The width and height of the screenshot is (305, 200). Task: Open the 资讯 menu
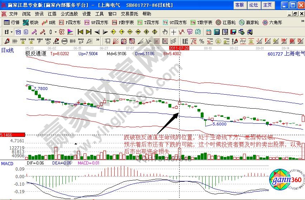point(39,14)
